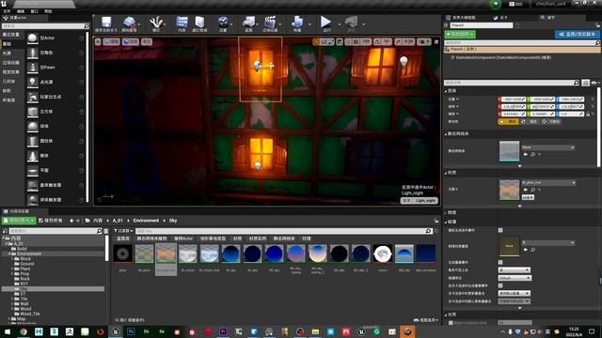Select the 立方体 cube icon
The height and width of the screenshot is (338, 602).
[33, 112]
